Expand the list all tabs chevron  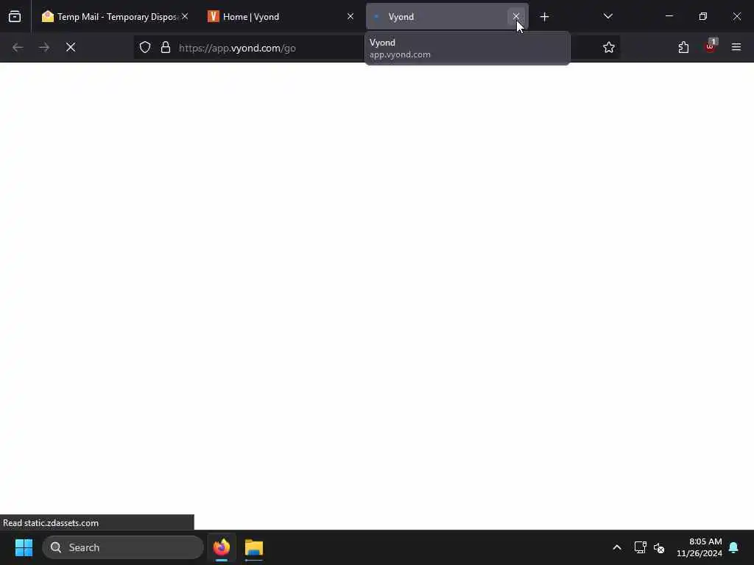click(607, 17)
